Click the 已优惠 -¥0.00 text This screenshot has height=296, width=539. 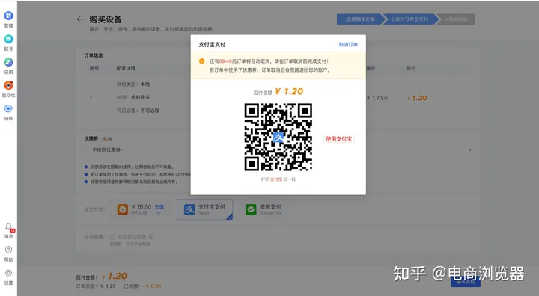pos(142,286)
